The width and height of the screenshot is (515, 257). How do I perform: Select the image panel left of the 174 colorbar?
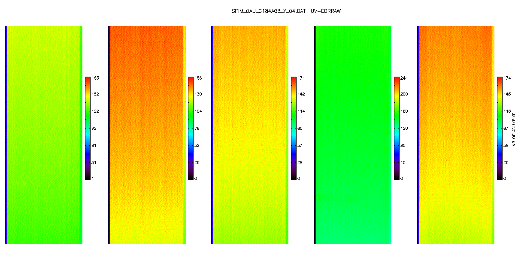(x=456, y=135)
